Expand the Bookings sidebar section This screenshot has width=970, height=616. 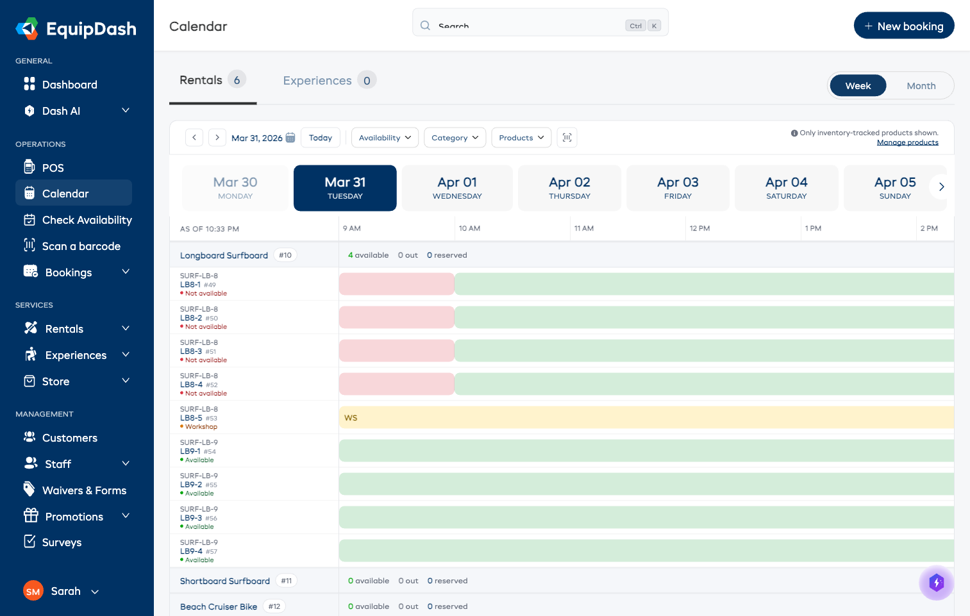[x=75, y=272]
